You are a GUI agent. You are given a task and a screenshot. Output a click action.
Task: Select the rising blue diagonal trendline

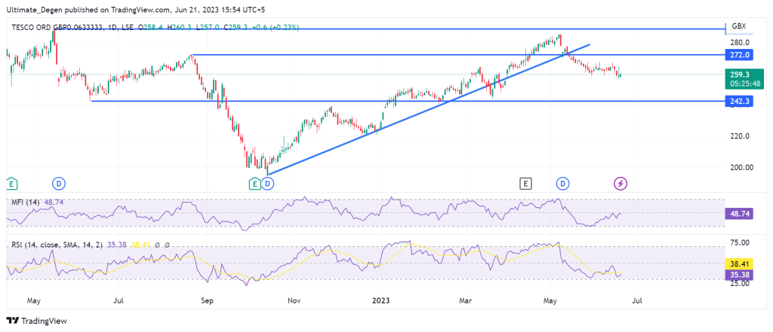(x=428, y=109)
